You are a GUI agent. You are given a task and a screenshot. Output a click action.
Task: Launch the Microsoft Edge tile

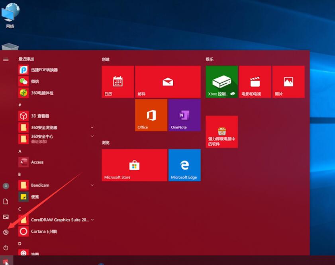(184, 165)
